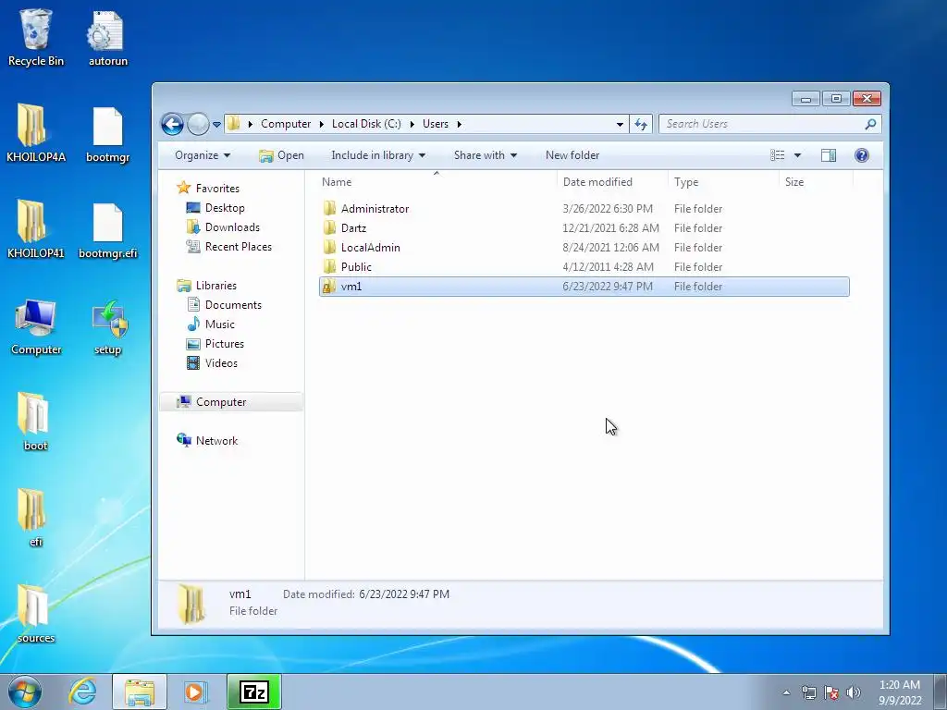This screenshot has height=710, width=947.
Task: Select the Dartz folder
Action: tap(584, 228)
